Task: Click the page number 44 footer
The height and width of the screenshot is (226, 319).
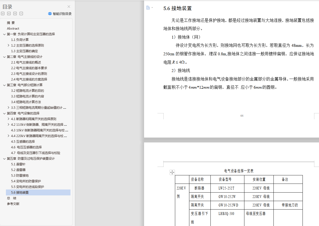Action: (242, 116)
